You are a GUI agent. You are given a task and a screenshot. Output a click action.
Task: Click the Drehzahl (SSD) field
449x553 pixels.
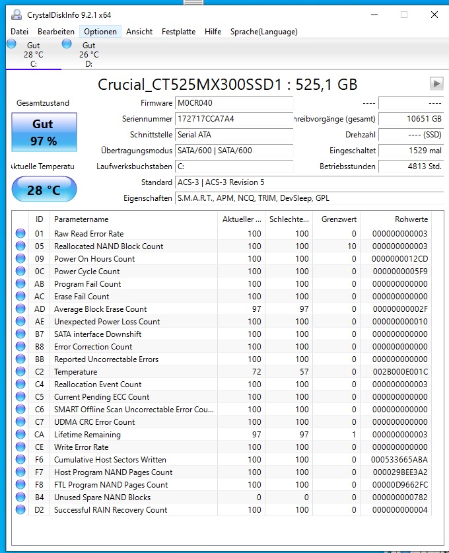coord(411,135)
